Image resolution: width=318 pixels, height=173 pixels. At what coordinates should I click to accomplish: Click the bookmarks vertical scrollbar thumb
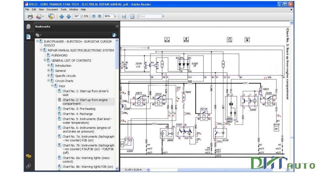click(117, 56)
